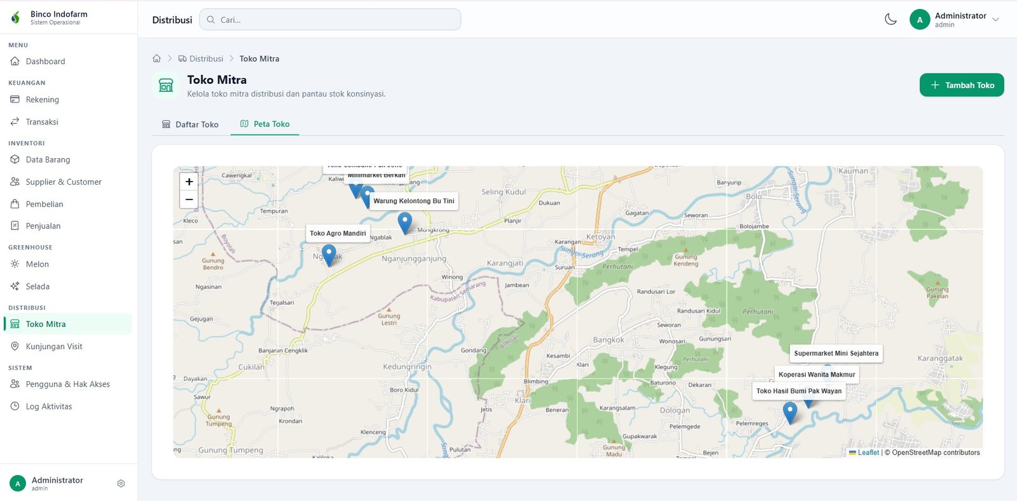Click the Warung Kelontong Bu Tini map label
1017x501 pixels.
pos(414,201)
